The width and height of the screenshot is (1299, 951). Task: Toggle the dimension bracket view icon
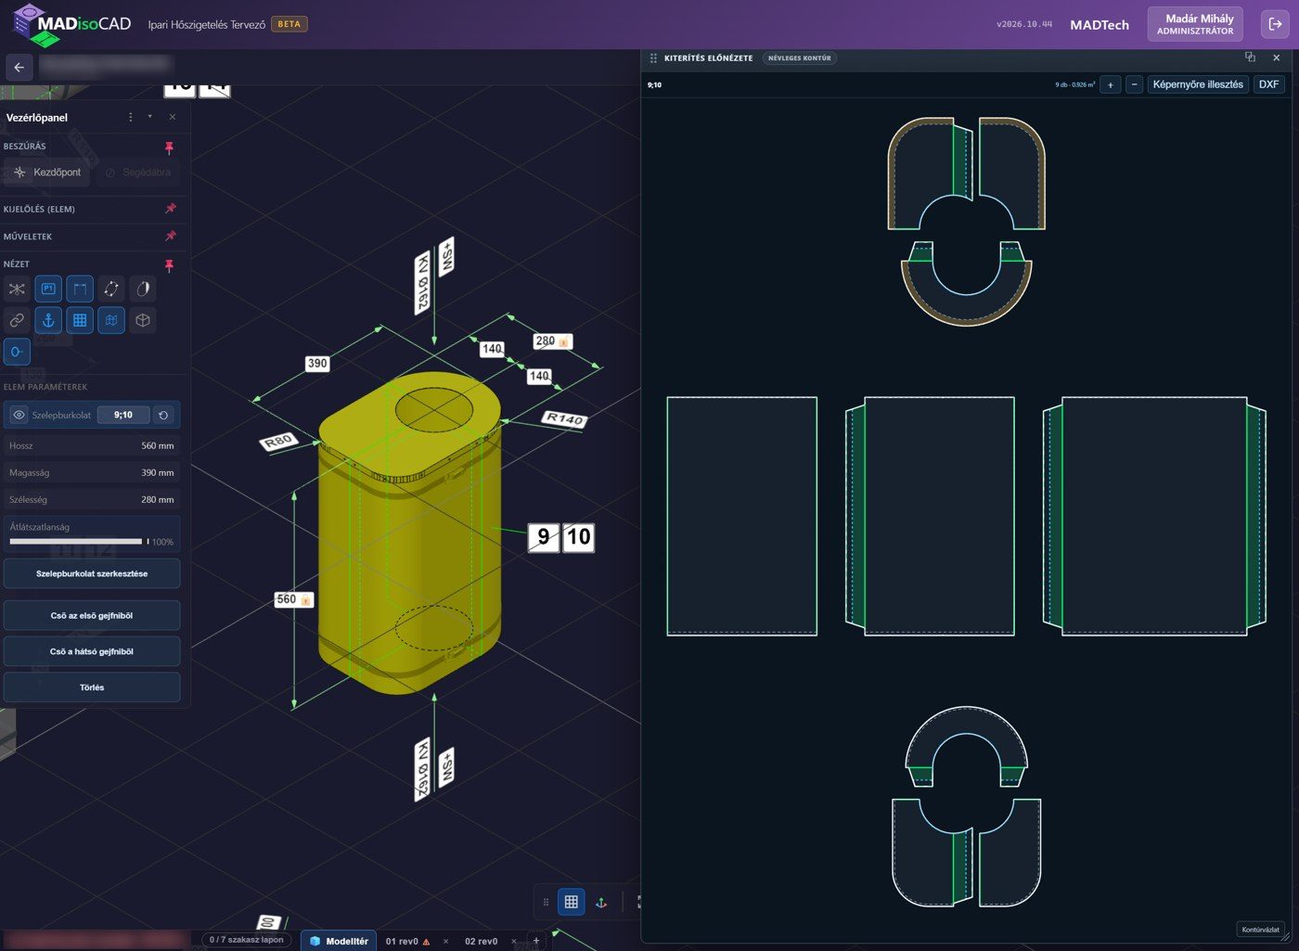click(80, 289)
